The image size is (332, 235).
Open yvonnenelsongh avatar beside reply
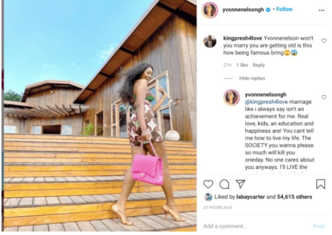click(x=231, y=98)
